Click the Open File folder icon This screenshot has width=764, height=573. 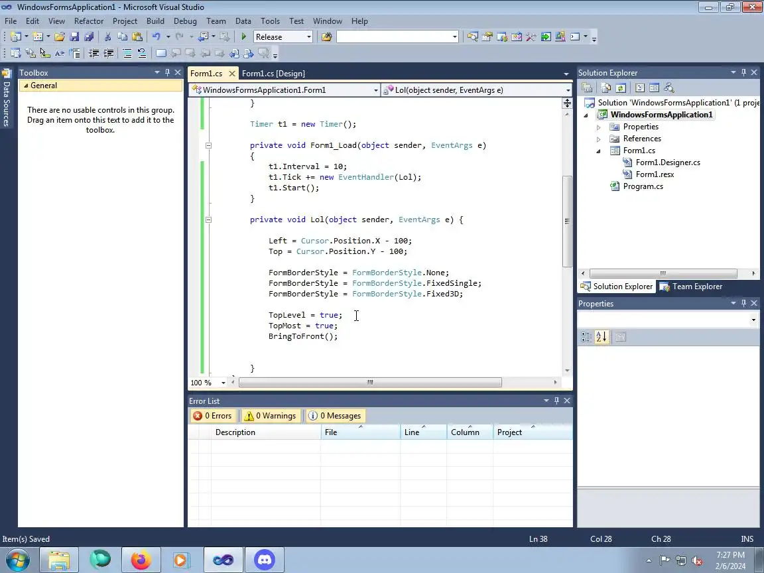(x=60, y=36)
